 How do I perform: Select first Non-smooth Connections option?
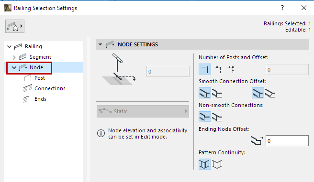pos(205,117)
